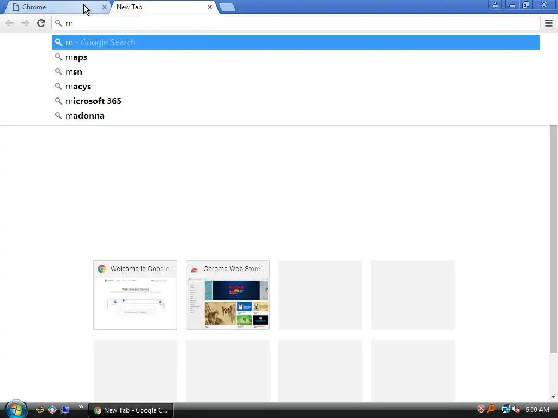
Task: Open the Chrome hamburger menu
Action: pos(549,23)
